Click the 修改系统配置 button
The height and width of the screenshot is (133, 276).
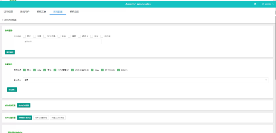[x=24, y=105]
